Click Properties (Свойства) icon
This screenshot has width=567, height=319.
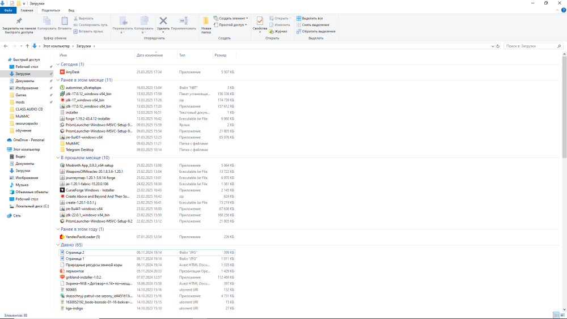pyautogui.click(x=260, y=21)
